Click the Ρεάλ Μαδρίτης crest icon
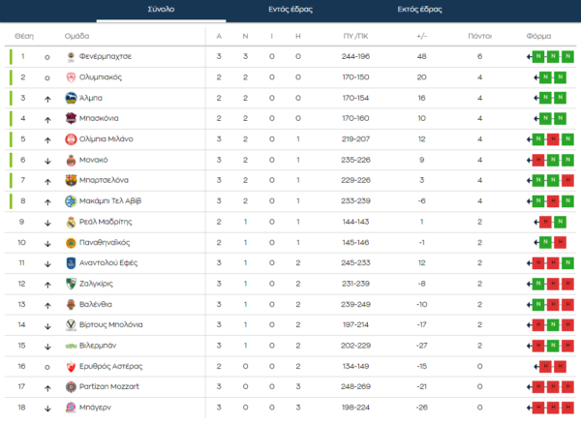The height and width of the screenshot is (423, 581). [70, 222]
